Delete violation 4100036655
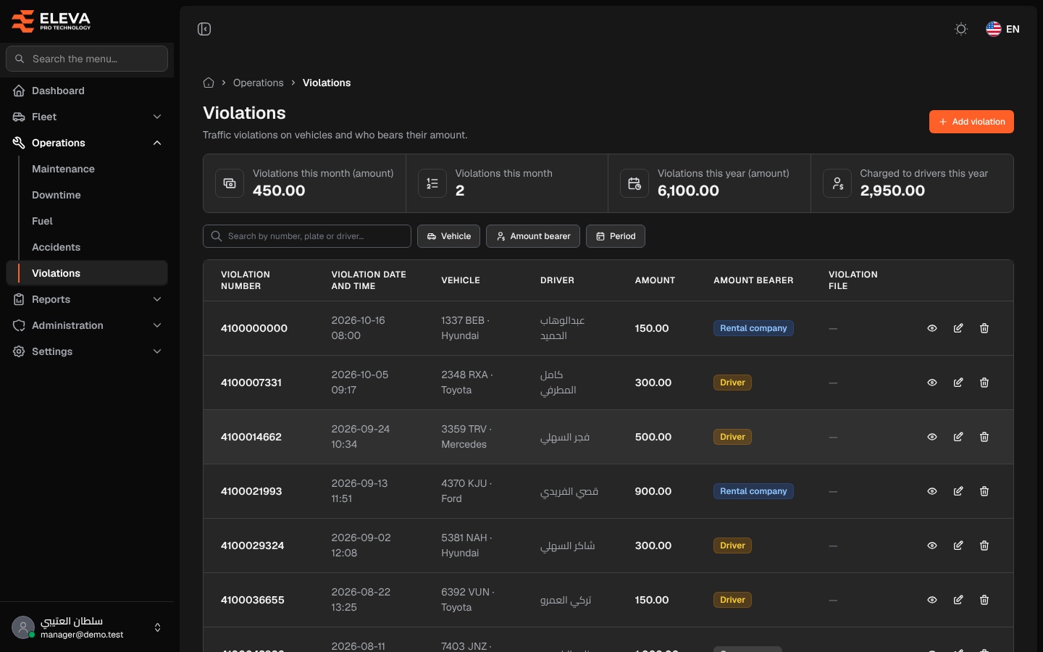 pos(984,600)
